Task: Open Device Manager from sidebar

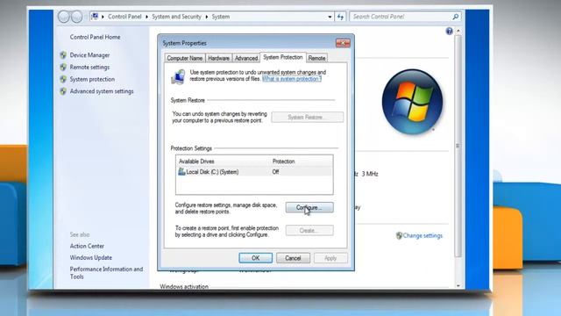Action: 89,55
